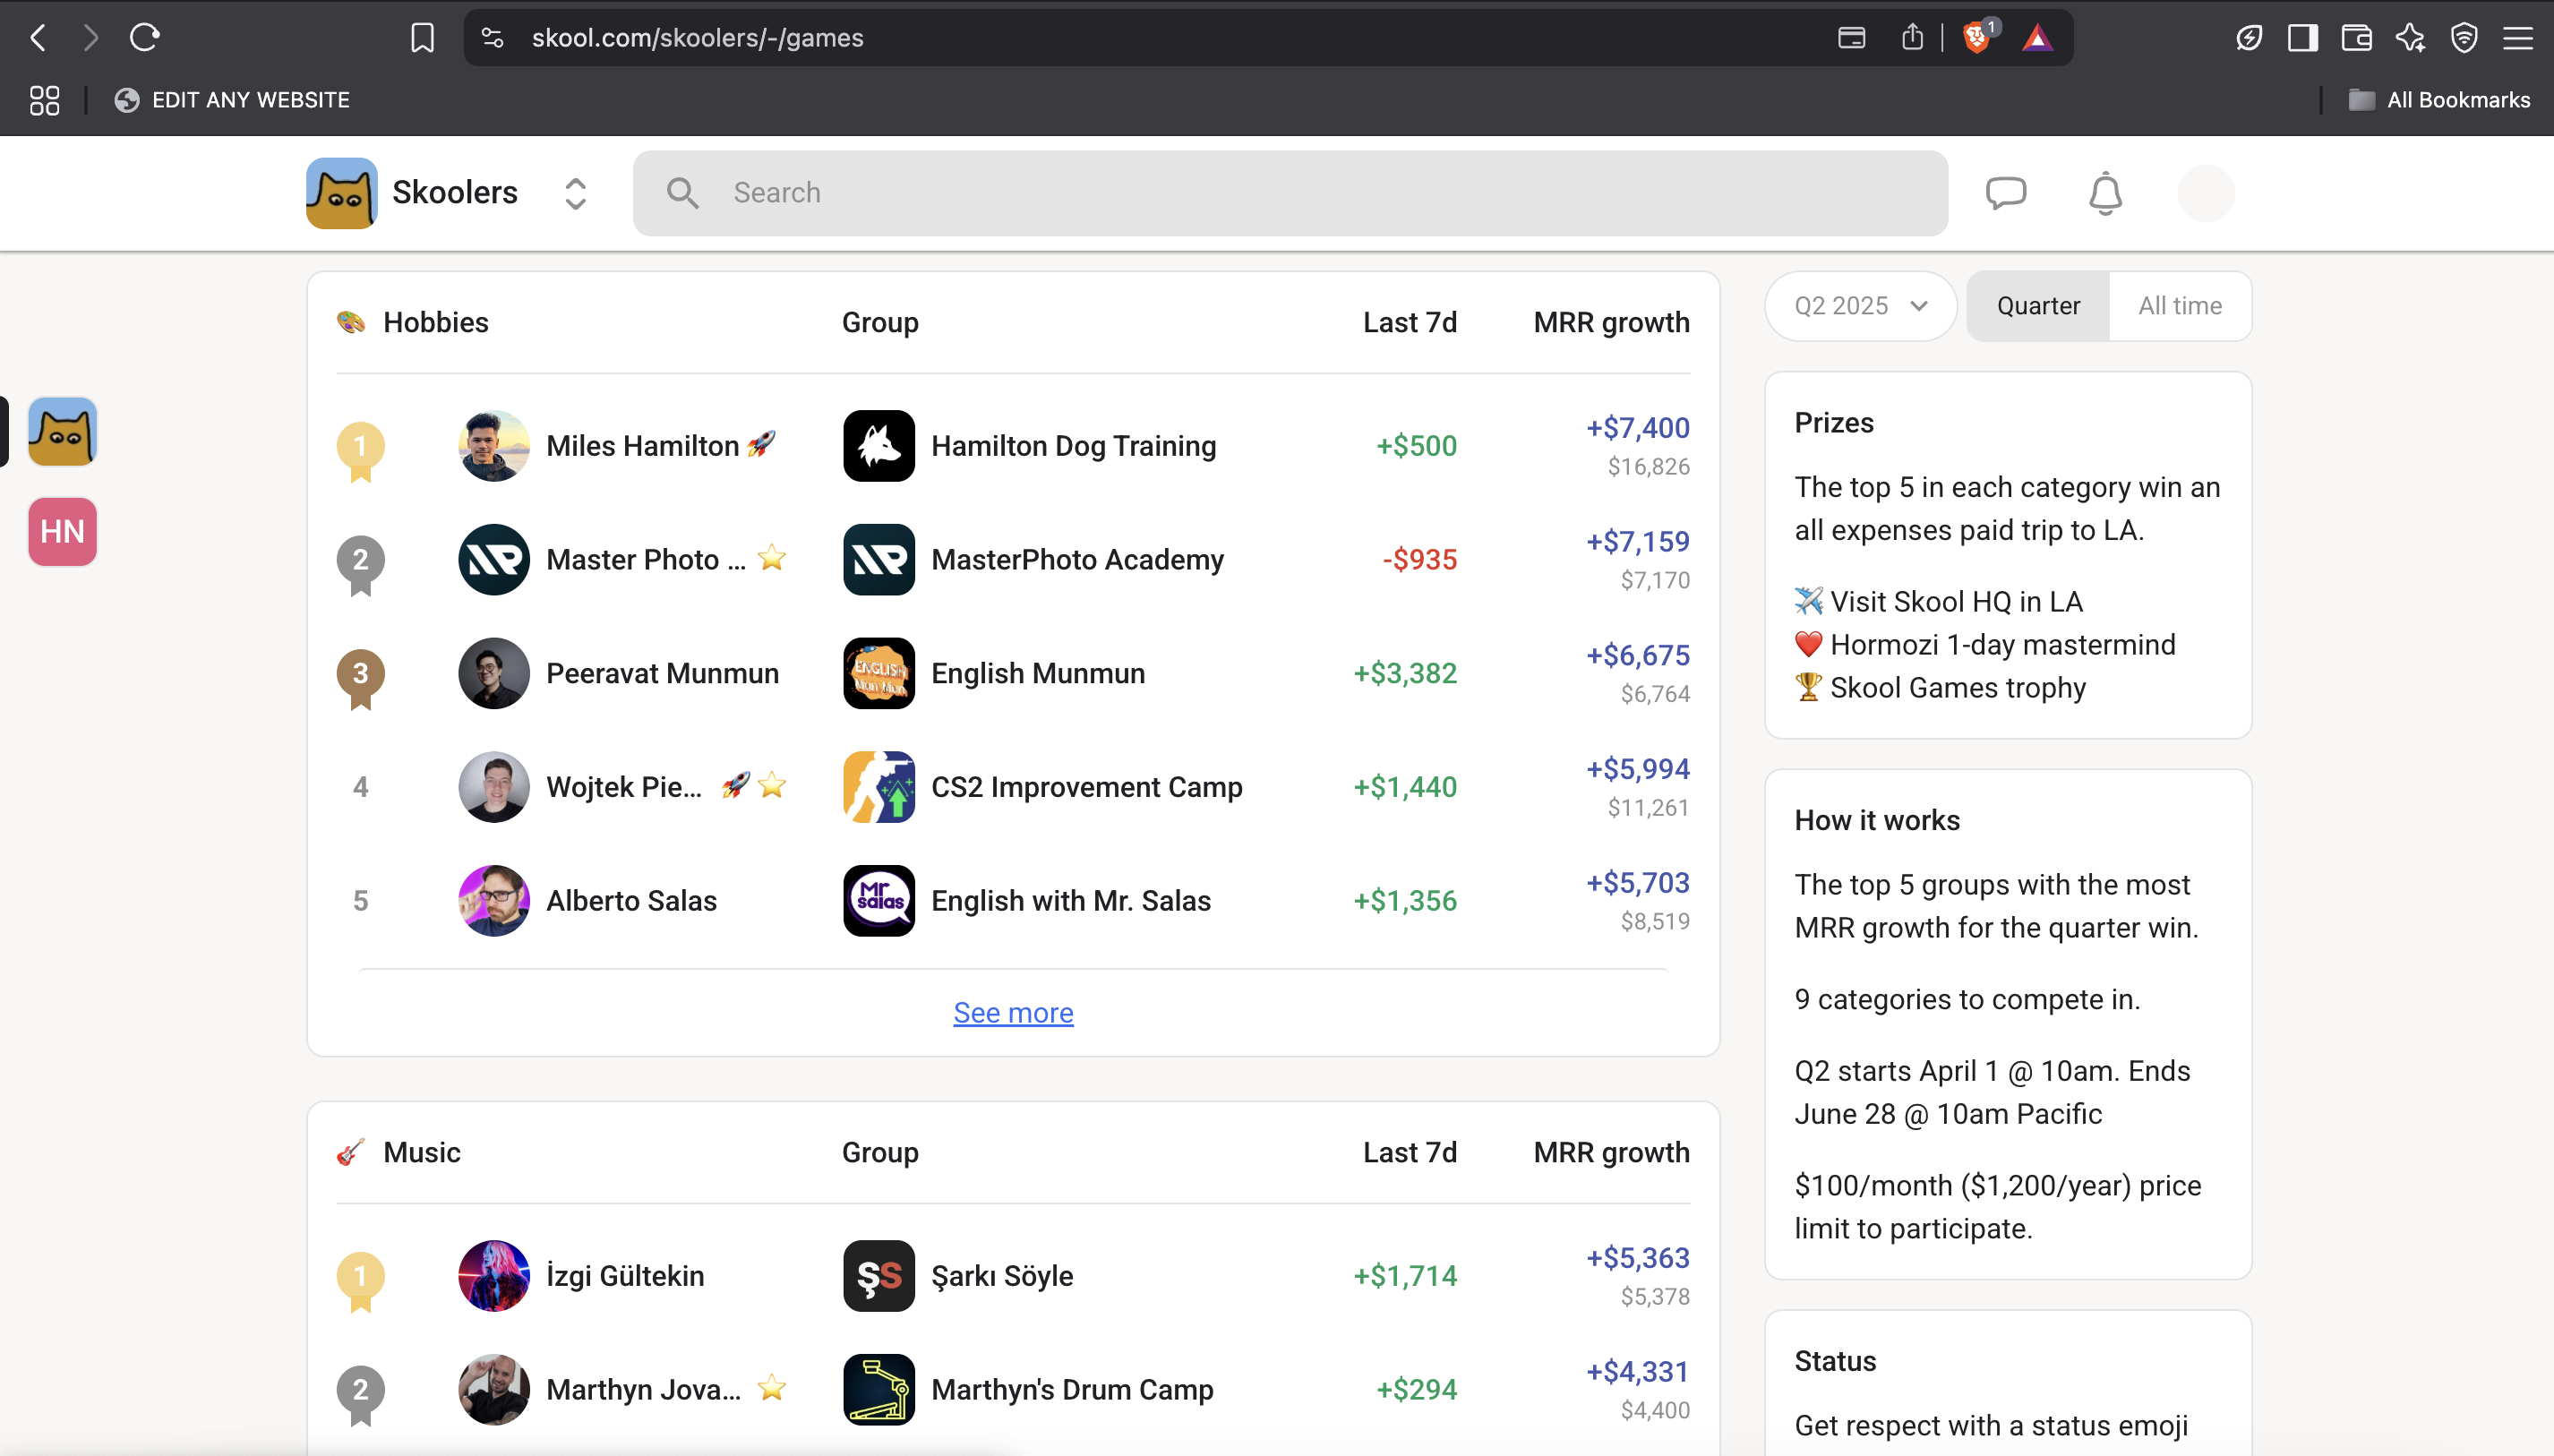This screenshot has width=2554, height=1456.
Task: Click the Mr. Salas group logo
Action: tap(879, 901)
